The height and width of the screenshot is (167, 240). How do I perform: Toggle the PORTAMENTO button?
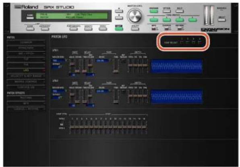point(73,29)
